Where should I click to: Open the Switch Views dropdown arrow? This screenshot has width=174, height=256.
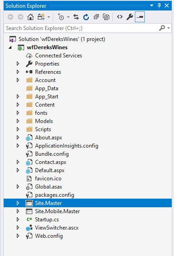[x=49, y=17]
